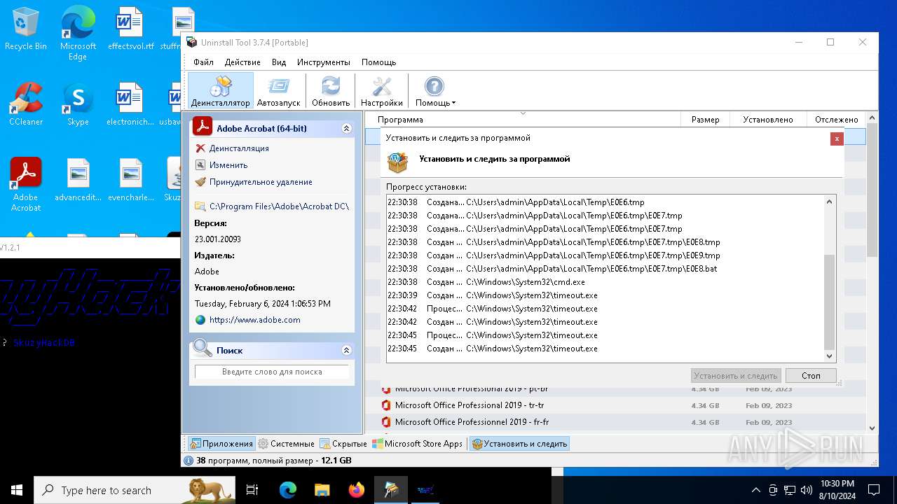
Task: Switch to Приложения tab
Action: coord(221,444)
